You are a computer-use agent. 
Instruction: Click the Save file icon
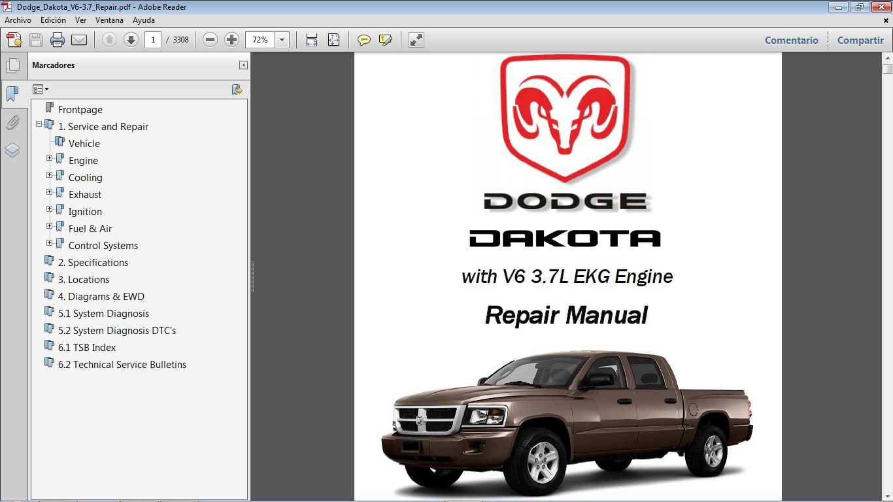[36, 40]
